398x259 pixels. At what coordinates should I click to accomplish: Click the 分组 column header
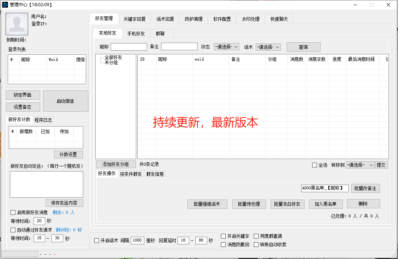(x=277, y=59)
